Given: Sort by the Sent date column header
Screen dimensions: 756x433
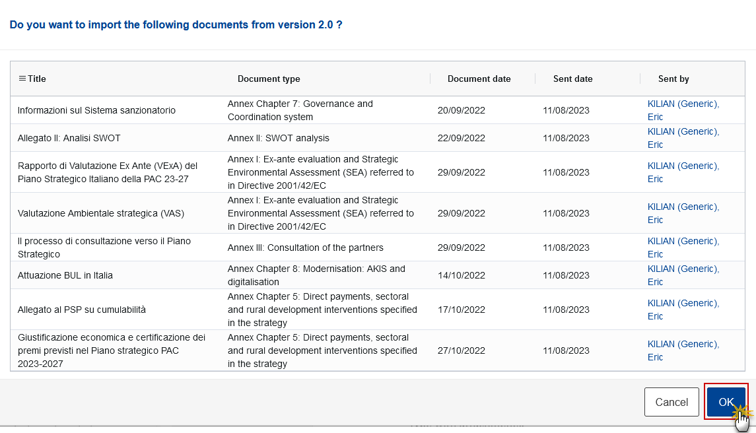Looking at the screenshot, I should tap(573, 79).
